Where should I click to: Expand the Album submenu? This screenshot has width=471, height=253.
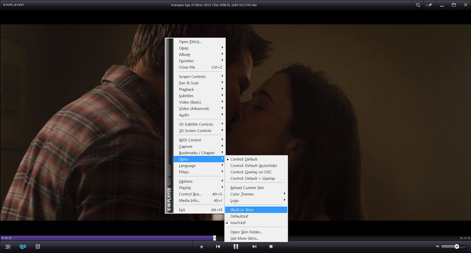point(199,54)
